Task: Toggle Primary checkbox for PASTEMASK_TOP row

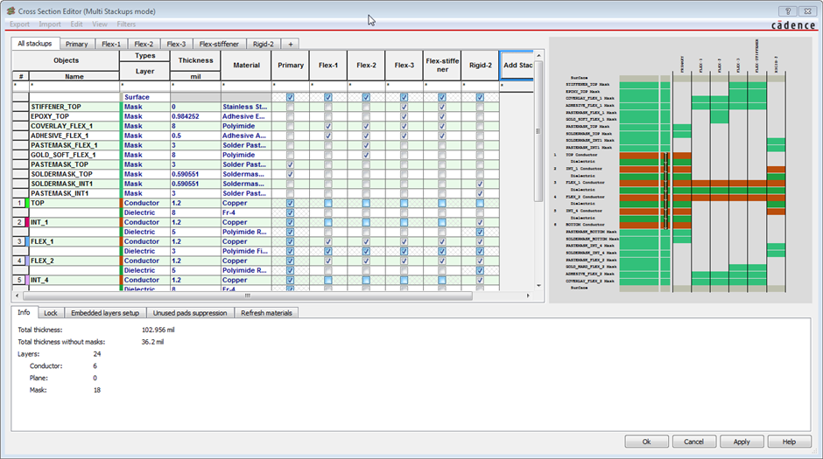Action: [x=291, y=164]
